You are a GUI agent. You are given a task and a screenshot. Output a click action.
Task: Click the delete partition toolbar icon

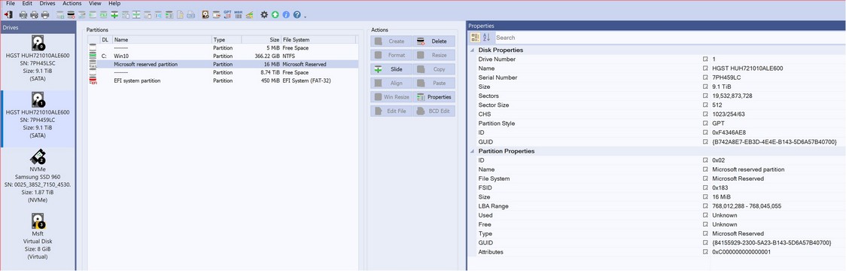pyautogui.click(x=71, y=14)
